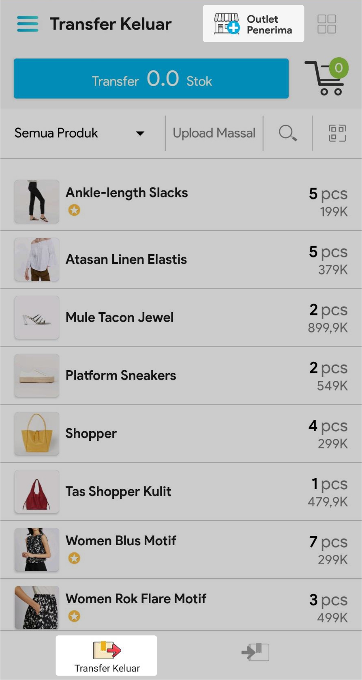Tap the star badge on Women Blus Motif

point(74,558)
